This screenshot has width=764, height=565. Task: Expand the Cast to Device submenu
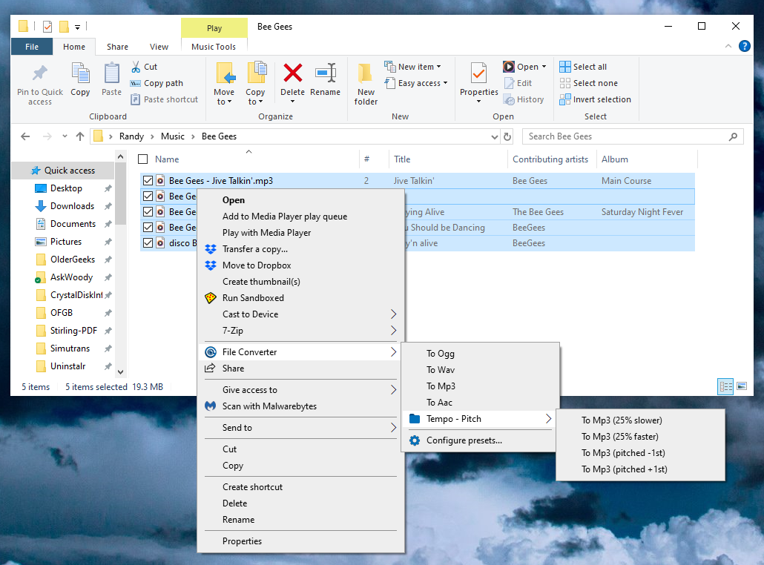pyautogui.click(x=300, y=314)
